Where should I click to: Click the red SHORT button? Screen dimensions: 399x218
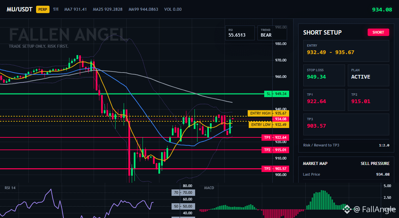(x=378, y=32)
